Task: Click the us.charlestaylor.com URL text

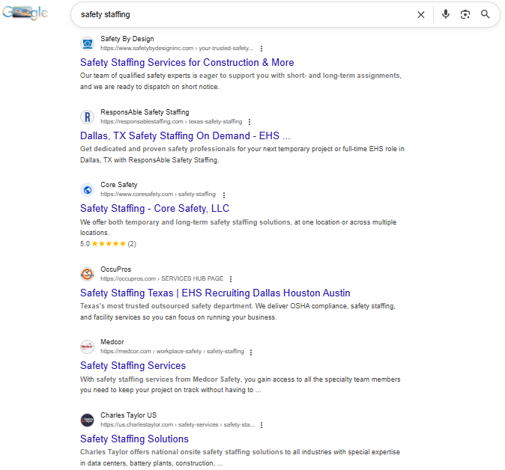Action: (178, 424)
